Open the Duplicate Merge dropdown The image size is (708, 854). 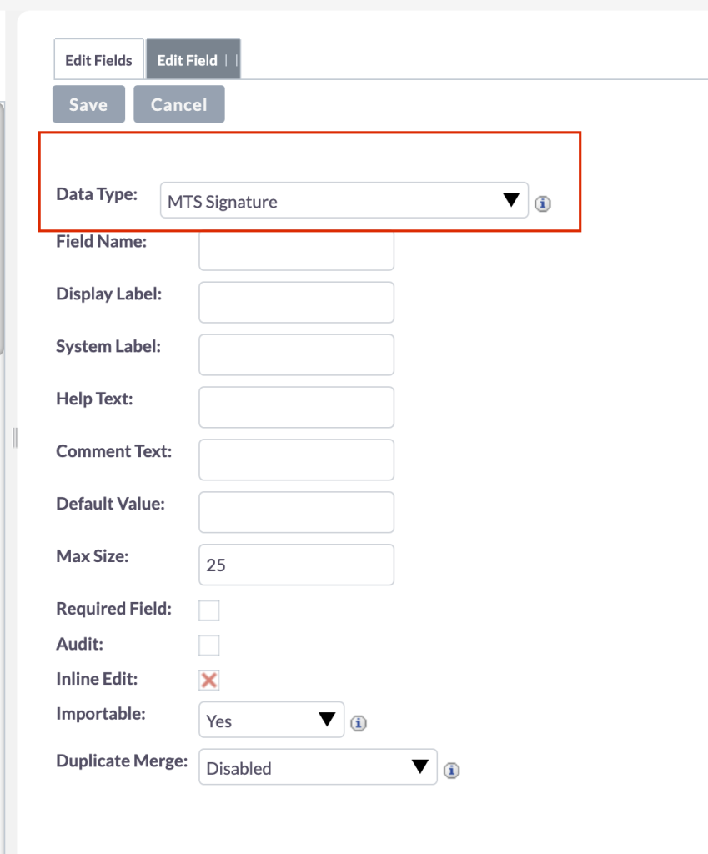[318, 767]
